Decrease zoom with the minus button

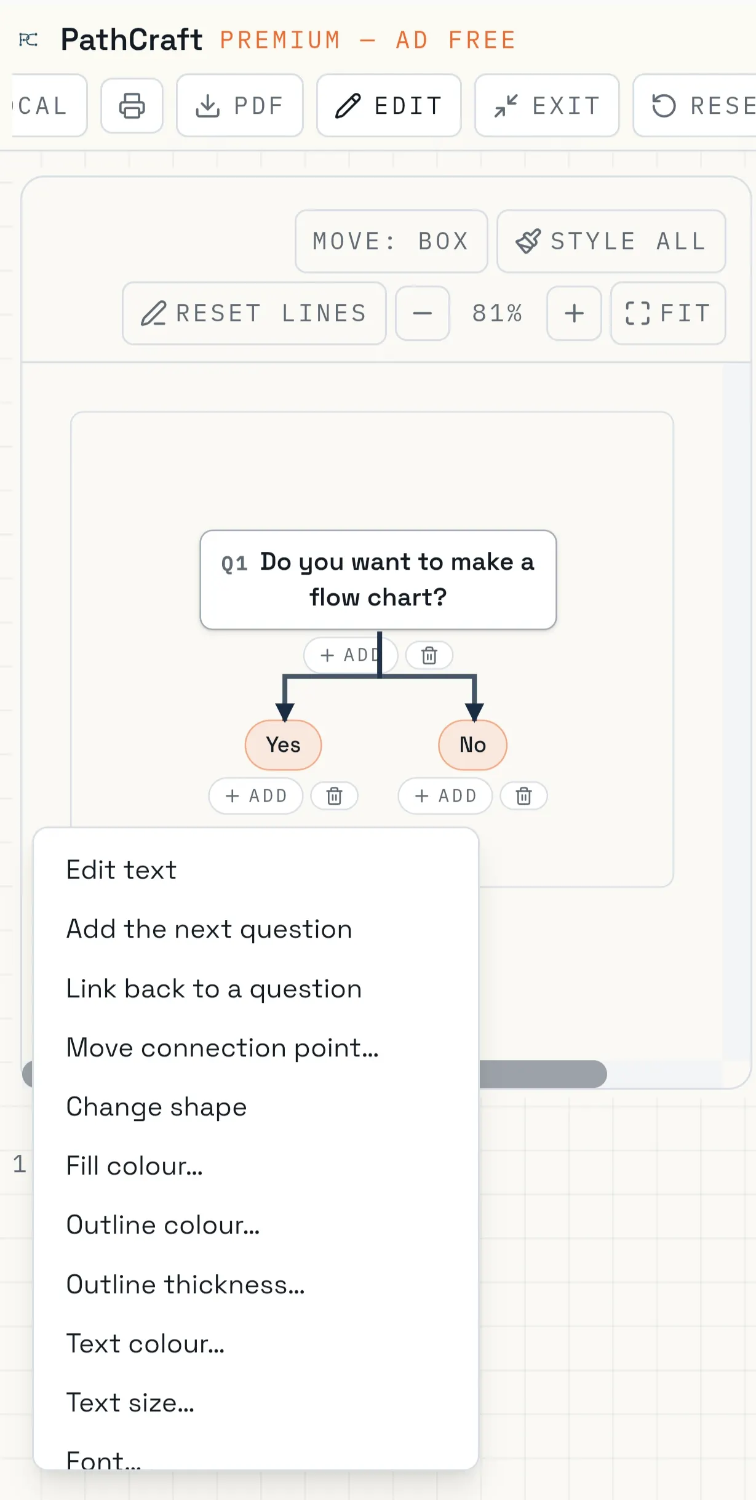pyautogui.click(x=422, y=313)
